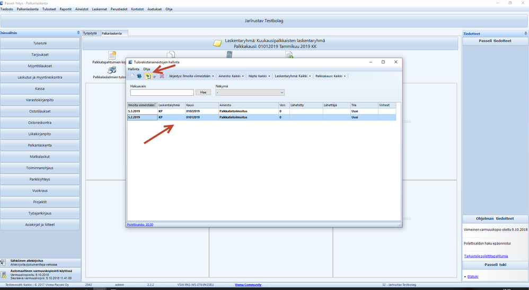Click the greyed pink icon beside refresh
Viewport: 529px width, 290px height.
click(x=155, y=76)
